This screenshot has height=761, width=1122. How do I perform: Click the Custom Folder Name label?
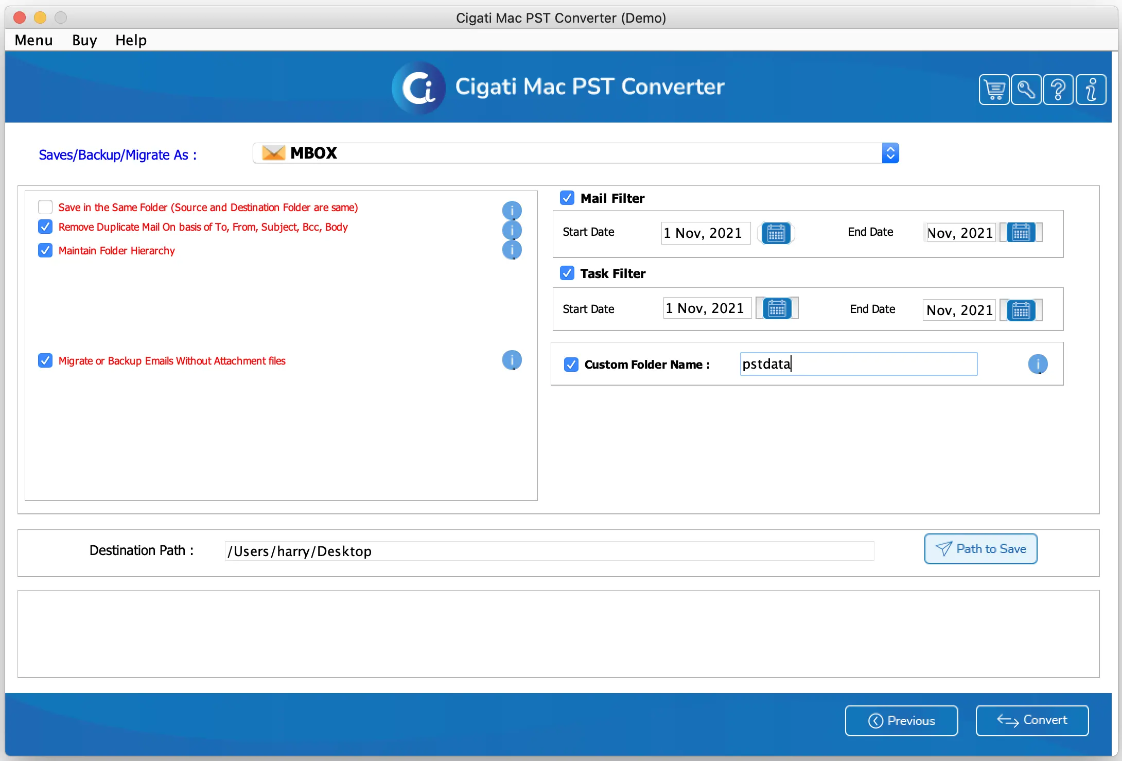point(647,365)
